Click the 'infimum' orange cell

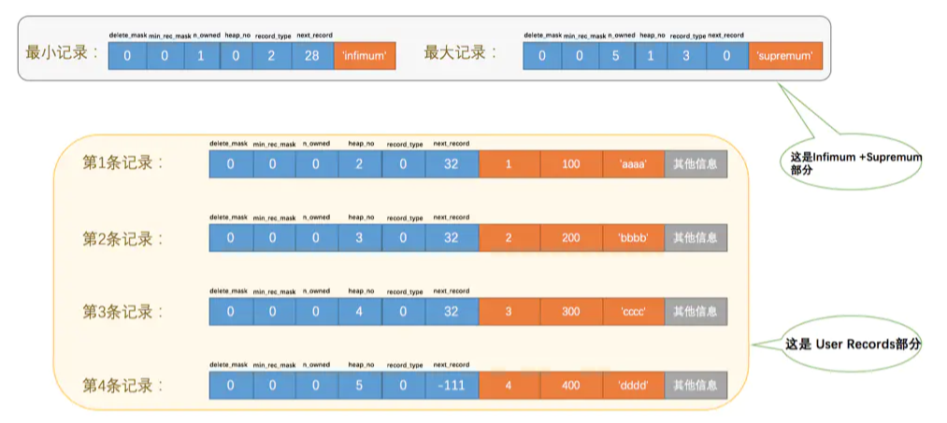365,56
